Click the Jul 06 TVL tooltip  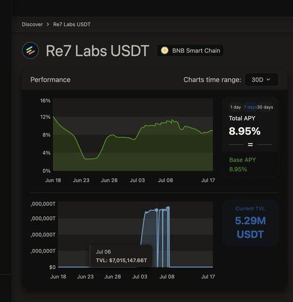[121, 256]
